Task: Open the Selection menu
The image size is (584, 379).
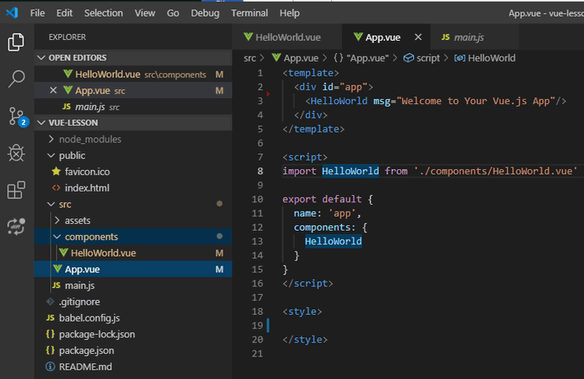Action: click(x=103, y=13)
